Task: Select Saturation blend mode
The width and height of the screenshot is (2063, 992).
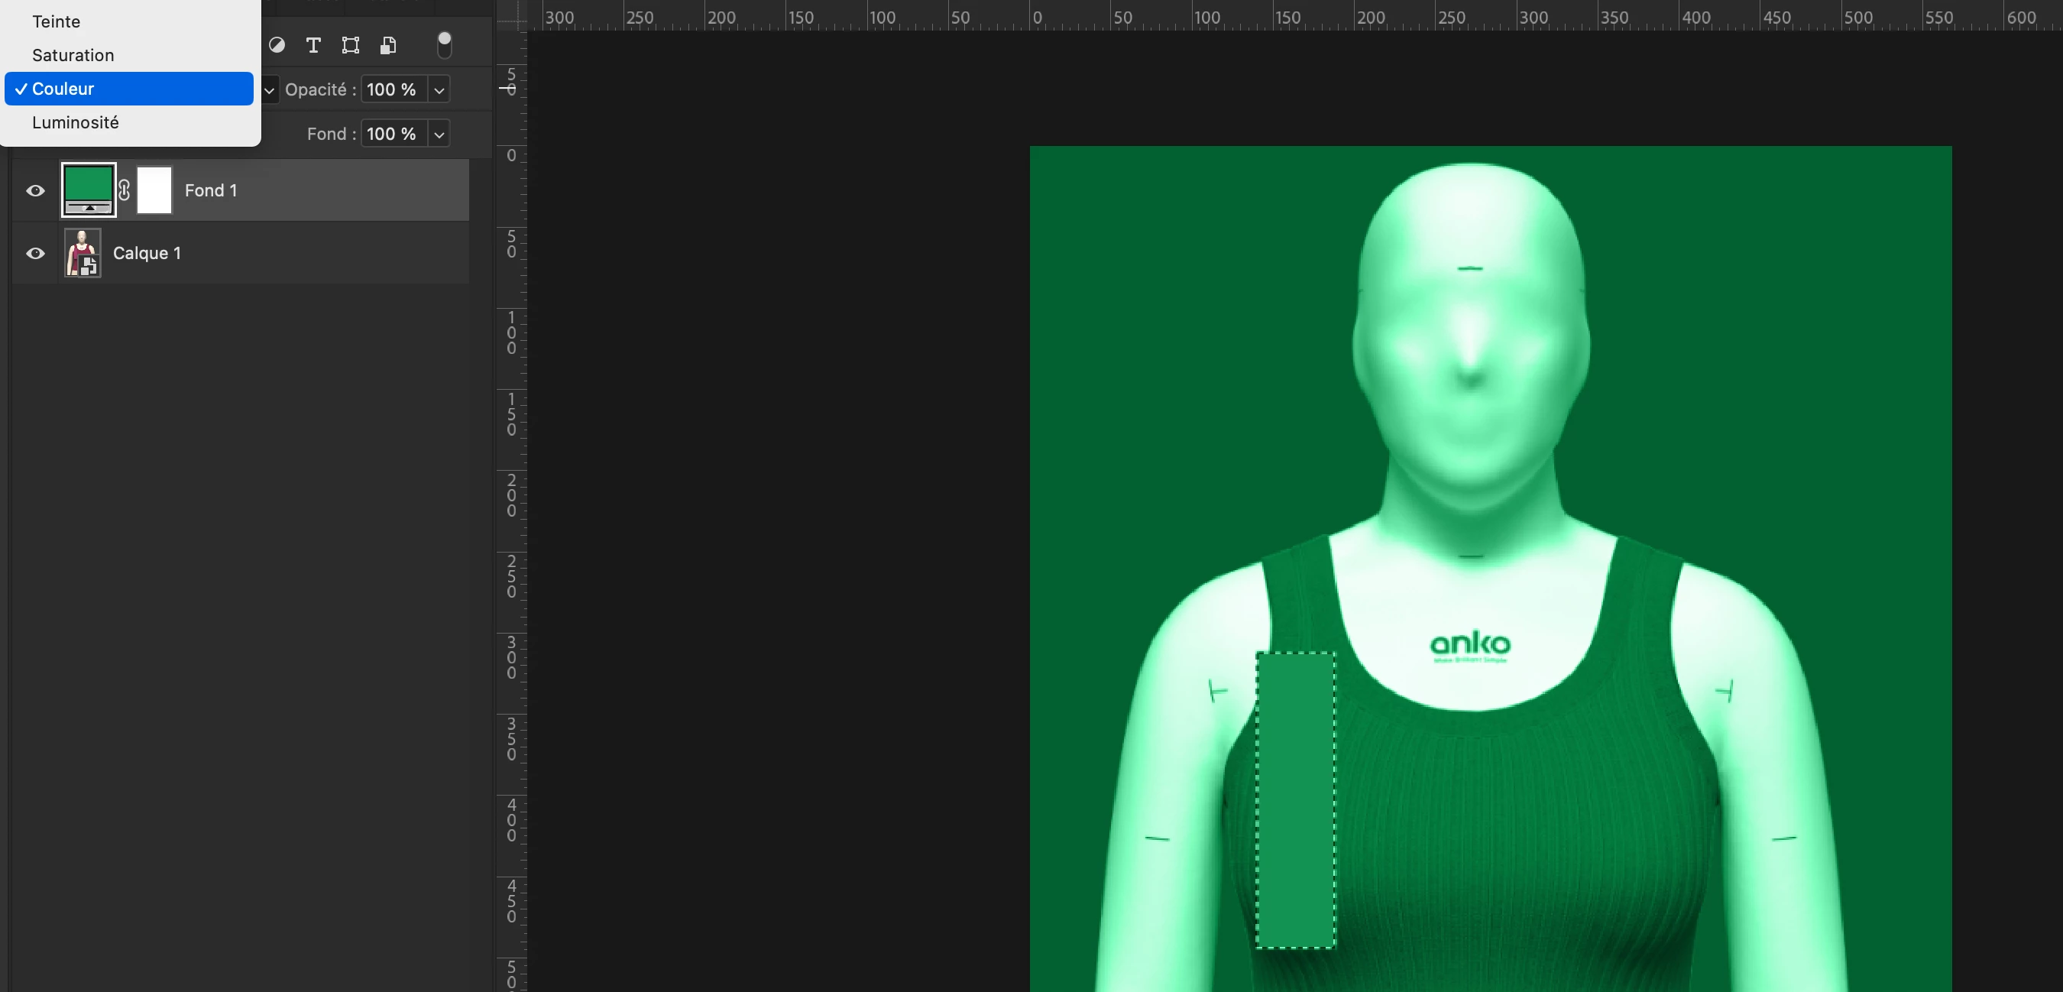Action: [73, 55]
